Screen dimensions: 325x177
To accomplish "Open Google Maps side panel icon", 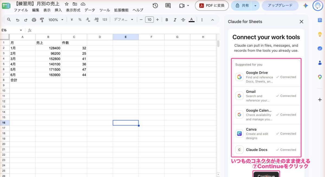I will [x=320, y=77].
